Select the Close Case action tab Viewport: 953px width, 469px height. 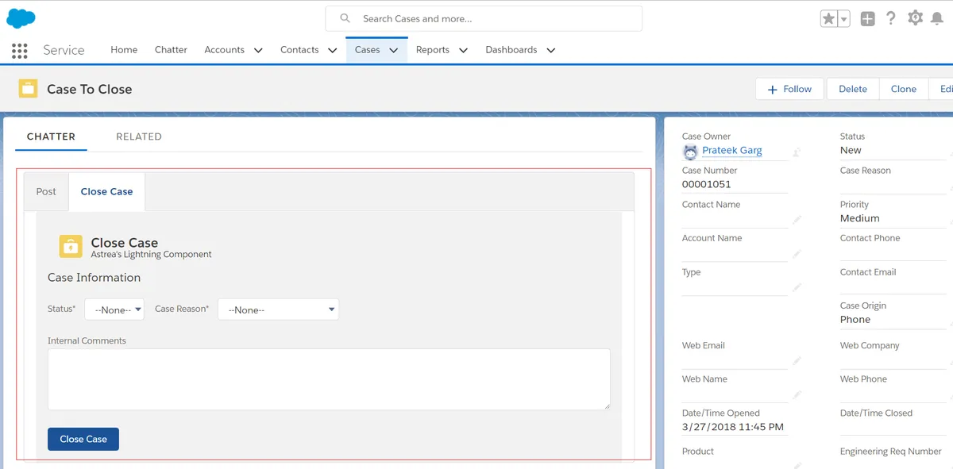point(106,191)
